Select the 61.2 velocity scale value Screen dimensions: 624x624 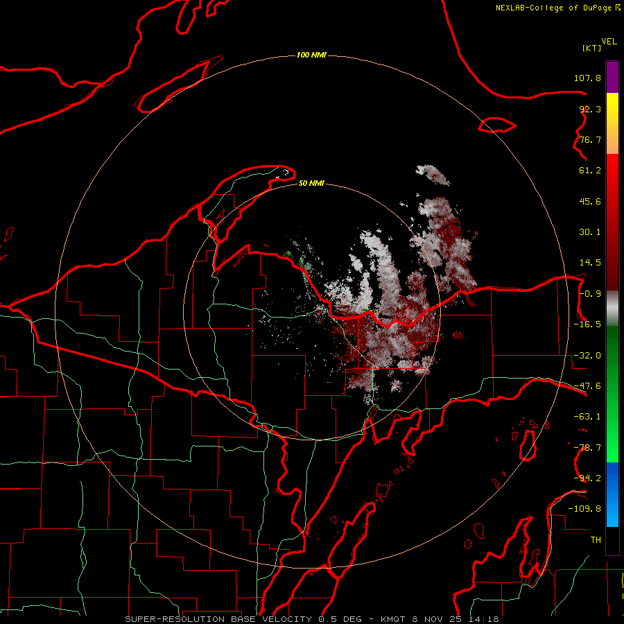pyautogui.click(x=590, y=171)
